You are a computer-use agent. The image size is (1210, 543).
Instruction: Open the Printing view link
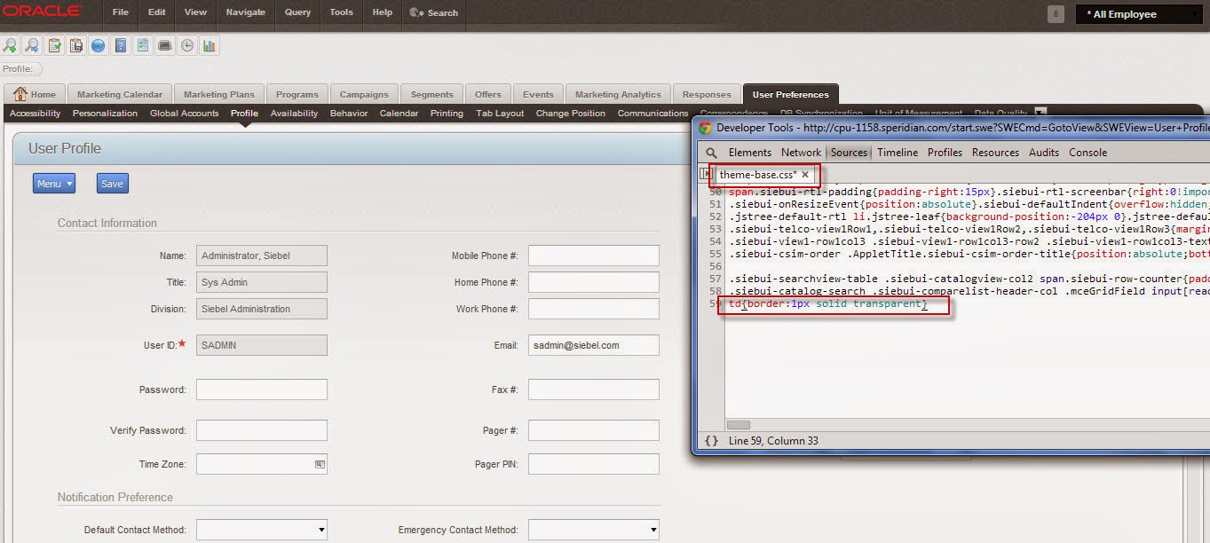click(x=447, y=114)
